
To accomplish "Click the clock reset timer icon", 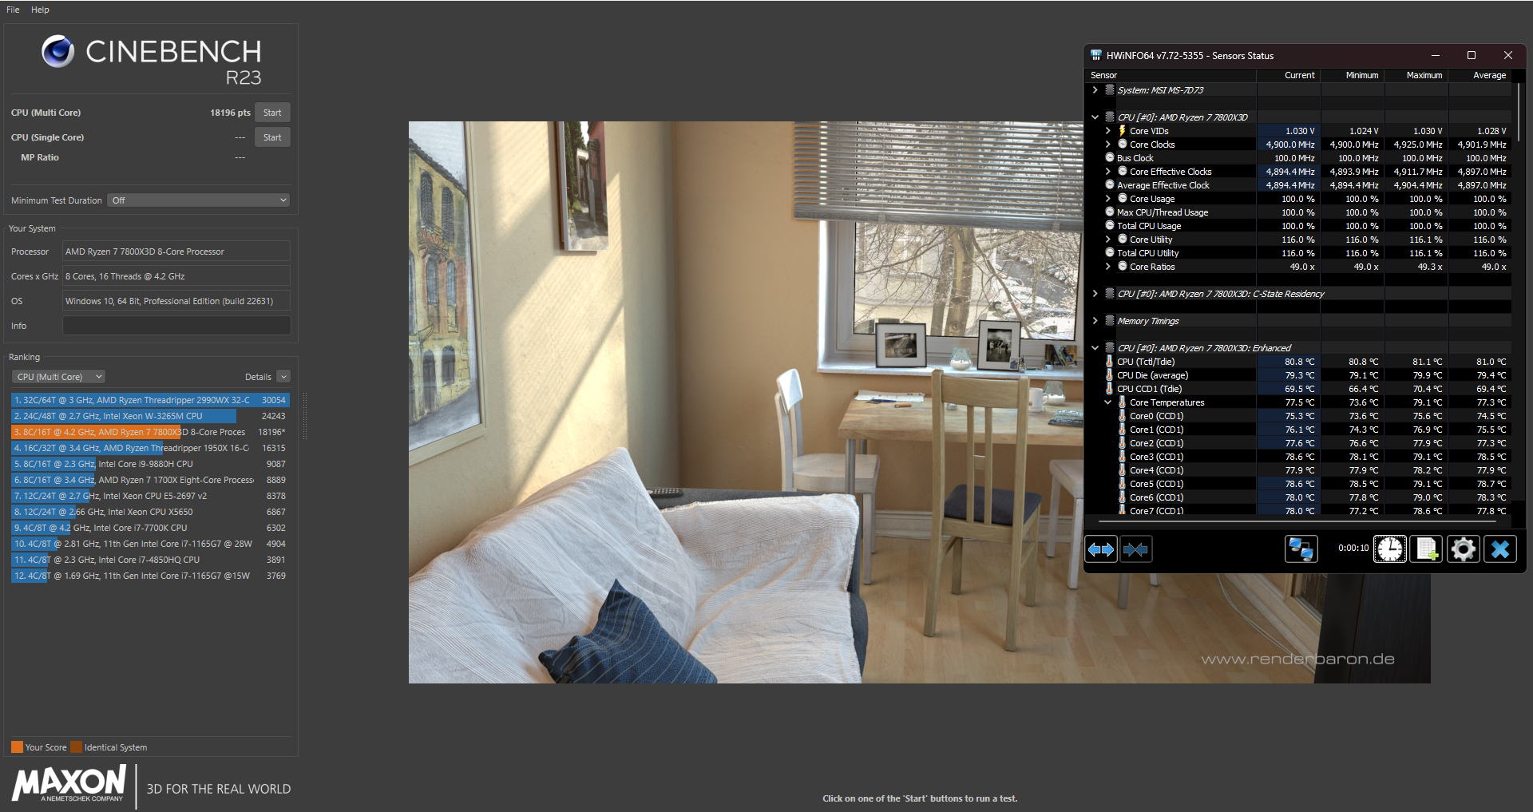I will point(1390,549).
